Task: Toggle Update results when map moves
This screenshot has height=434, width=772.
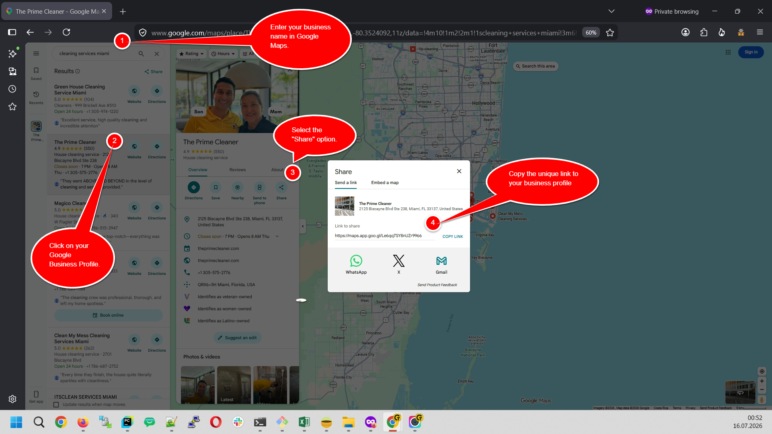Action: coord(56,405)
